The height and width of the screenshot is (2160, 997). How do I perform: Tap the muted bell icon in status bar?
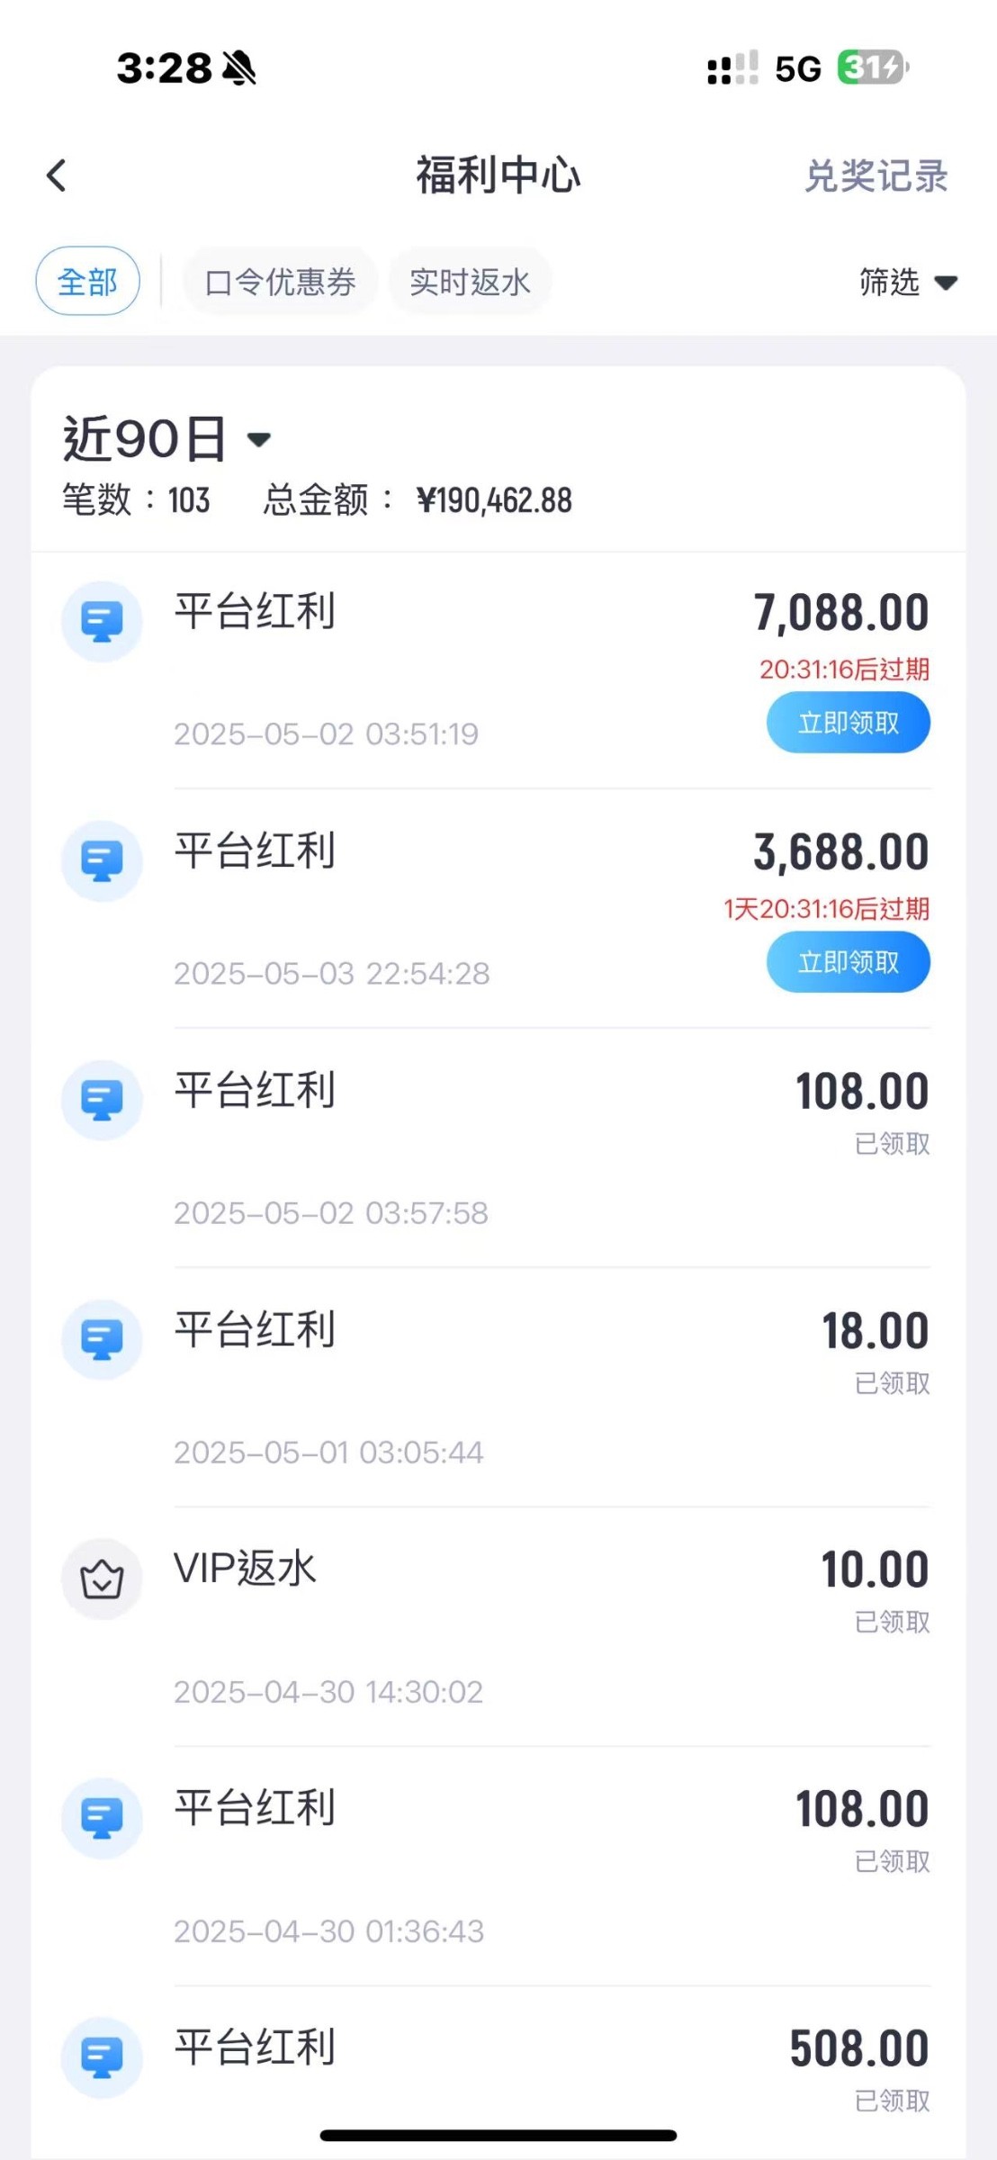tap(239, 68)
